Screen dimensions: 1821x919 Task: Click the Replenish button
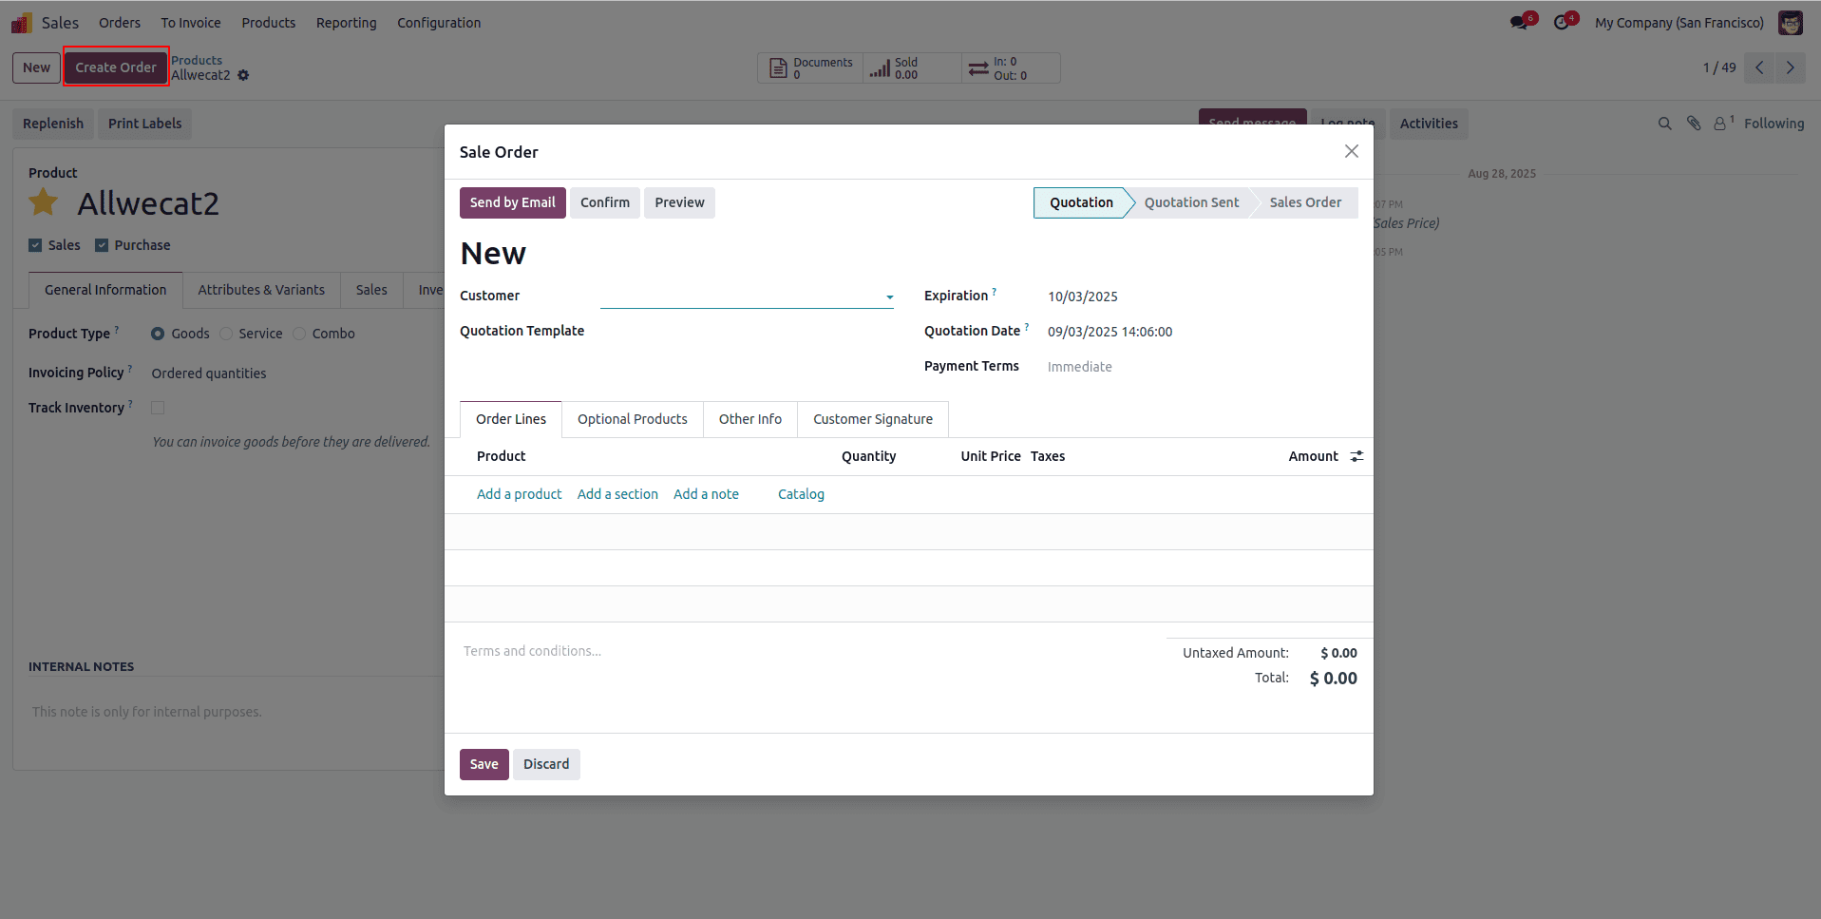[53, 124]
